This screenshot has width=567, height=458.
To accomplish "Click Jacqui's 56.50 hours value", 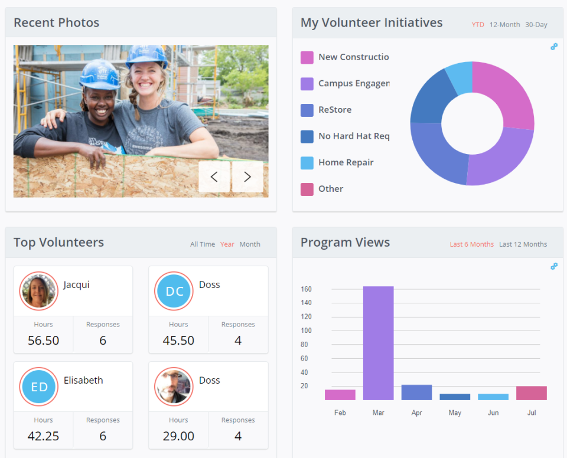I will pos(43,341).
